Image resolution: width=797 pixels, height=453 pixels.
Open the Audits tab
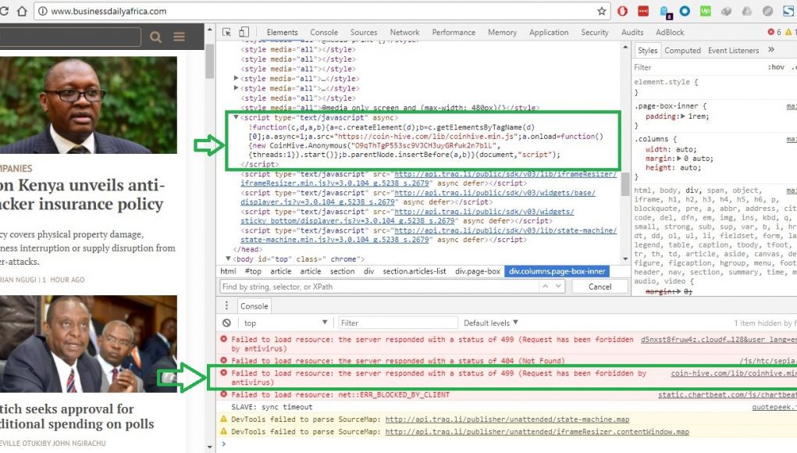point(632,32)
